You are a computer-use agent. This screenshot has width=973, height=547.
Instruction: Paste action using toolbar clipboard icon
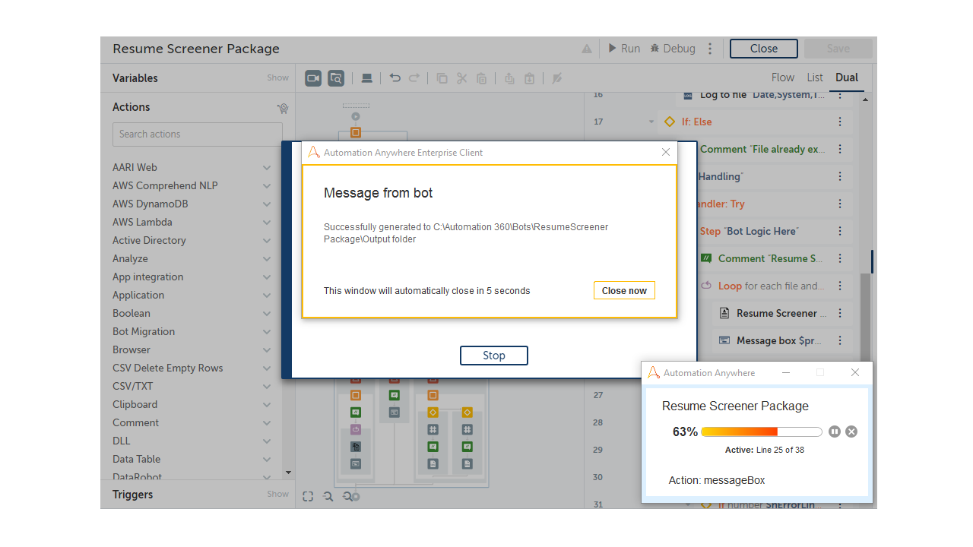click(x=481, y=78)
